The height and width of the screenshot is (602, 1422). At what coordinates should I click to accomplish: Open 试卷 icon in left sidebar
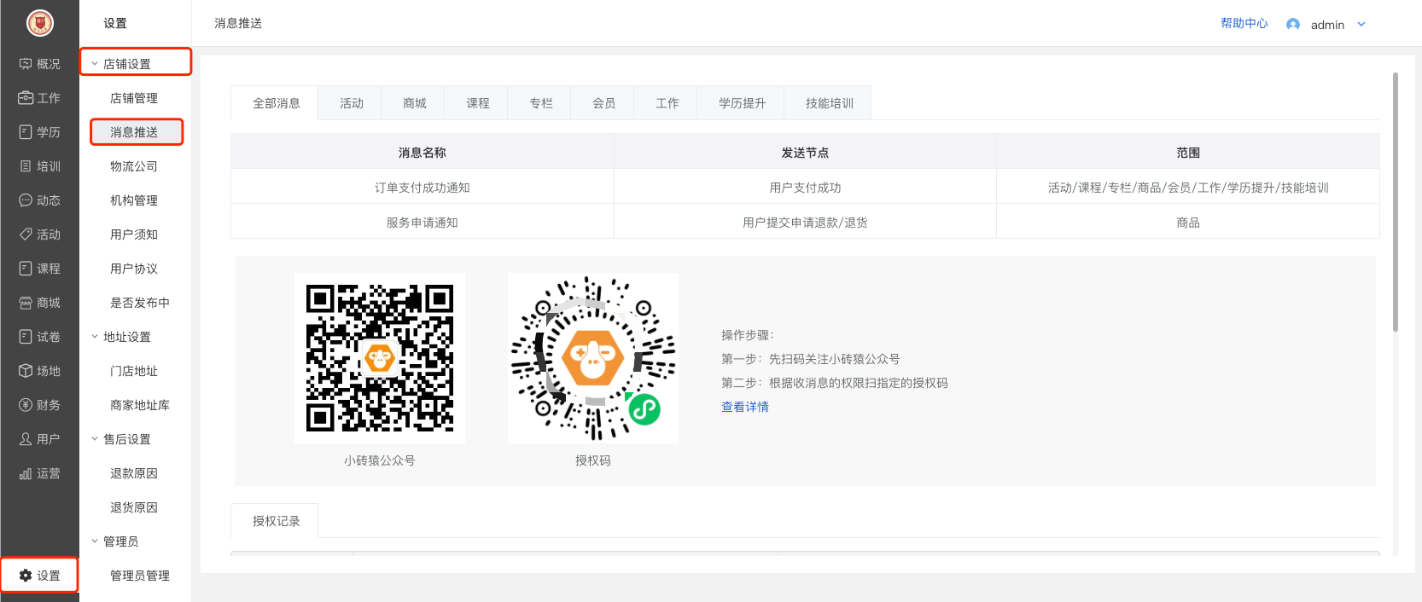26,337
